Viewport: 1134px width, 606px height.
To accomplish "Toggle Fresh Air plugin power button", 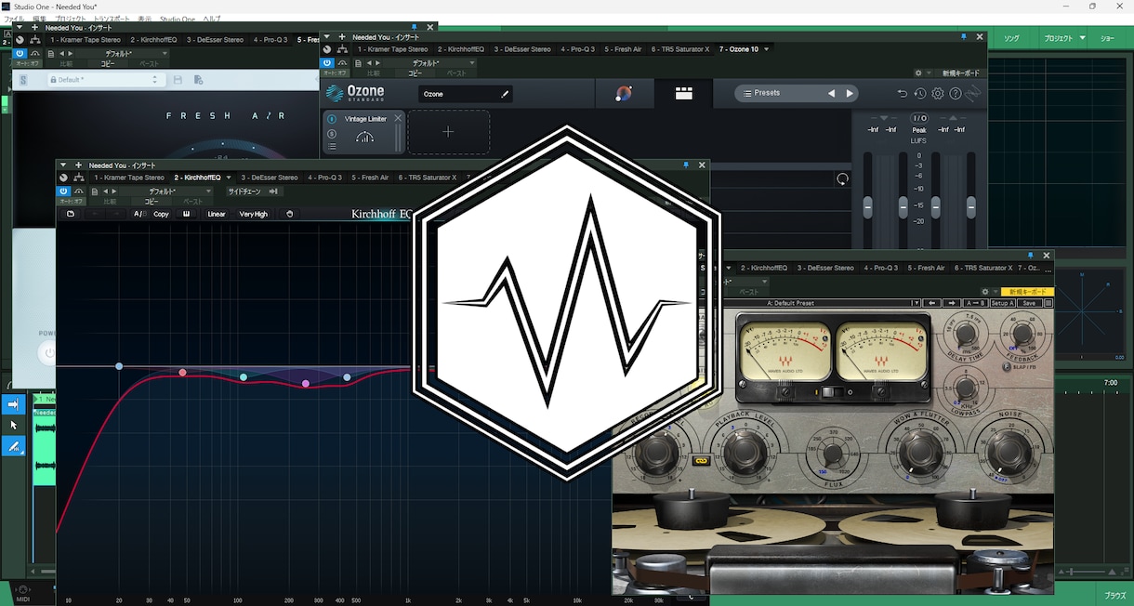I will (20, 54).
